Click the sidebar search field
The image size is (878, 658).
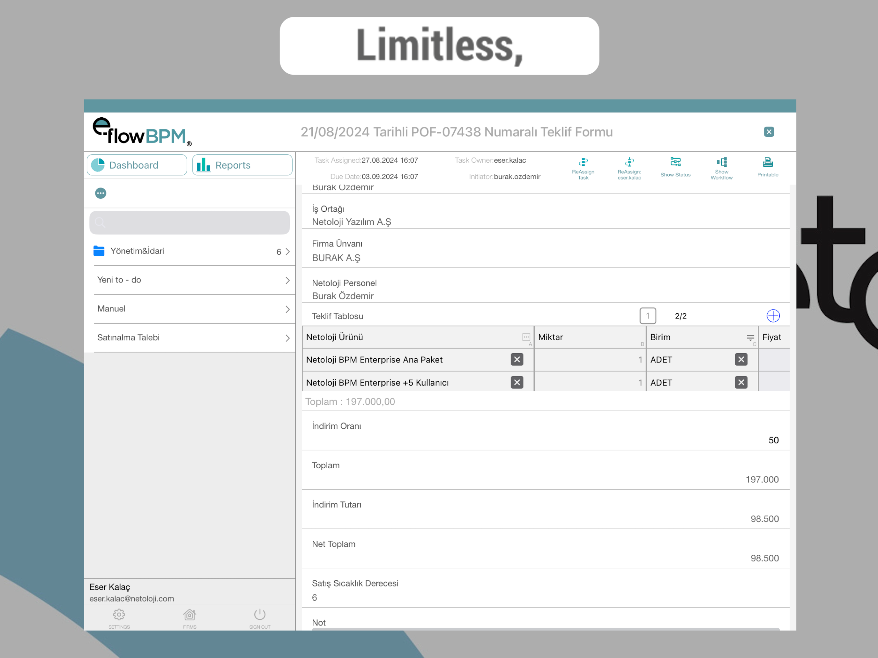[189, 223]
